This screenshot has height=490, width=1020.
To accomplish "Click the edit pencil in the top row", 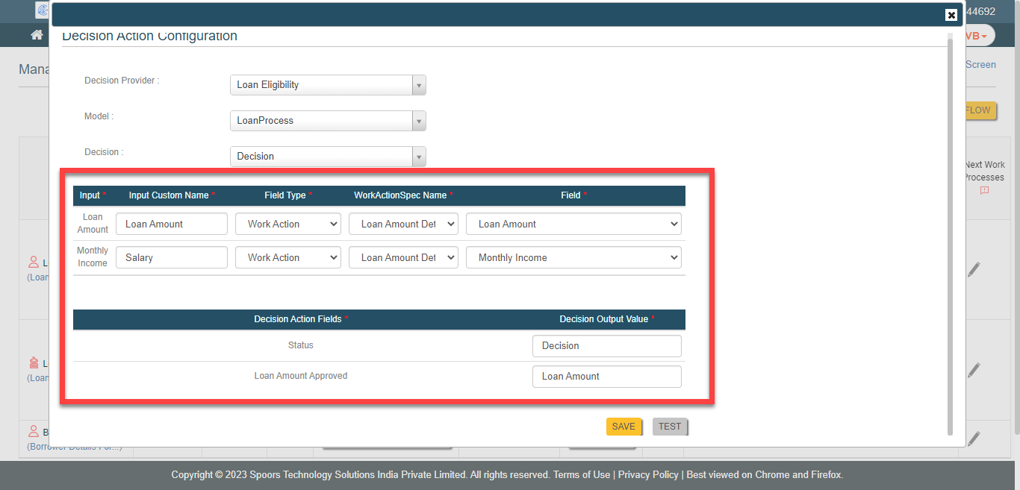I will (974, 269).
